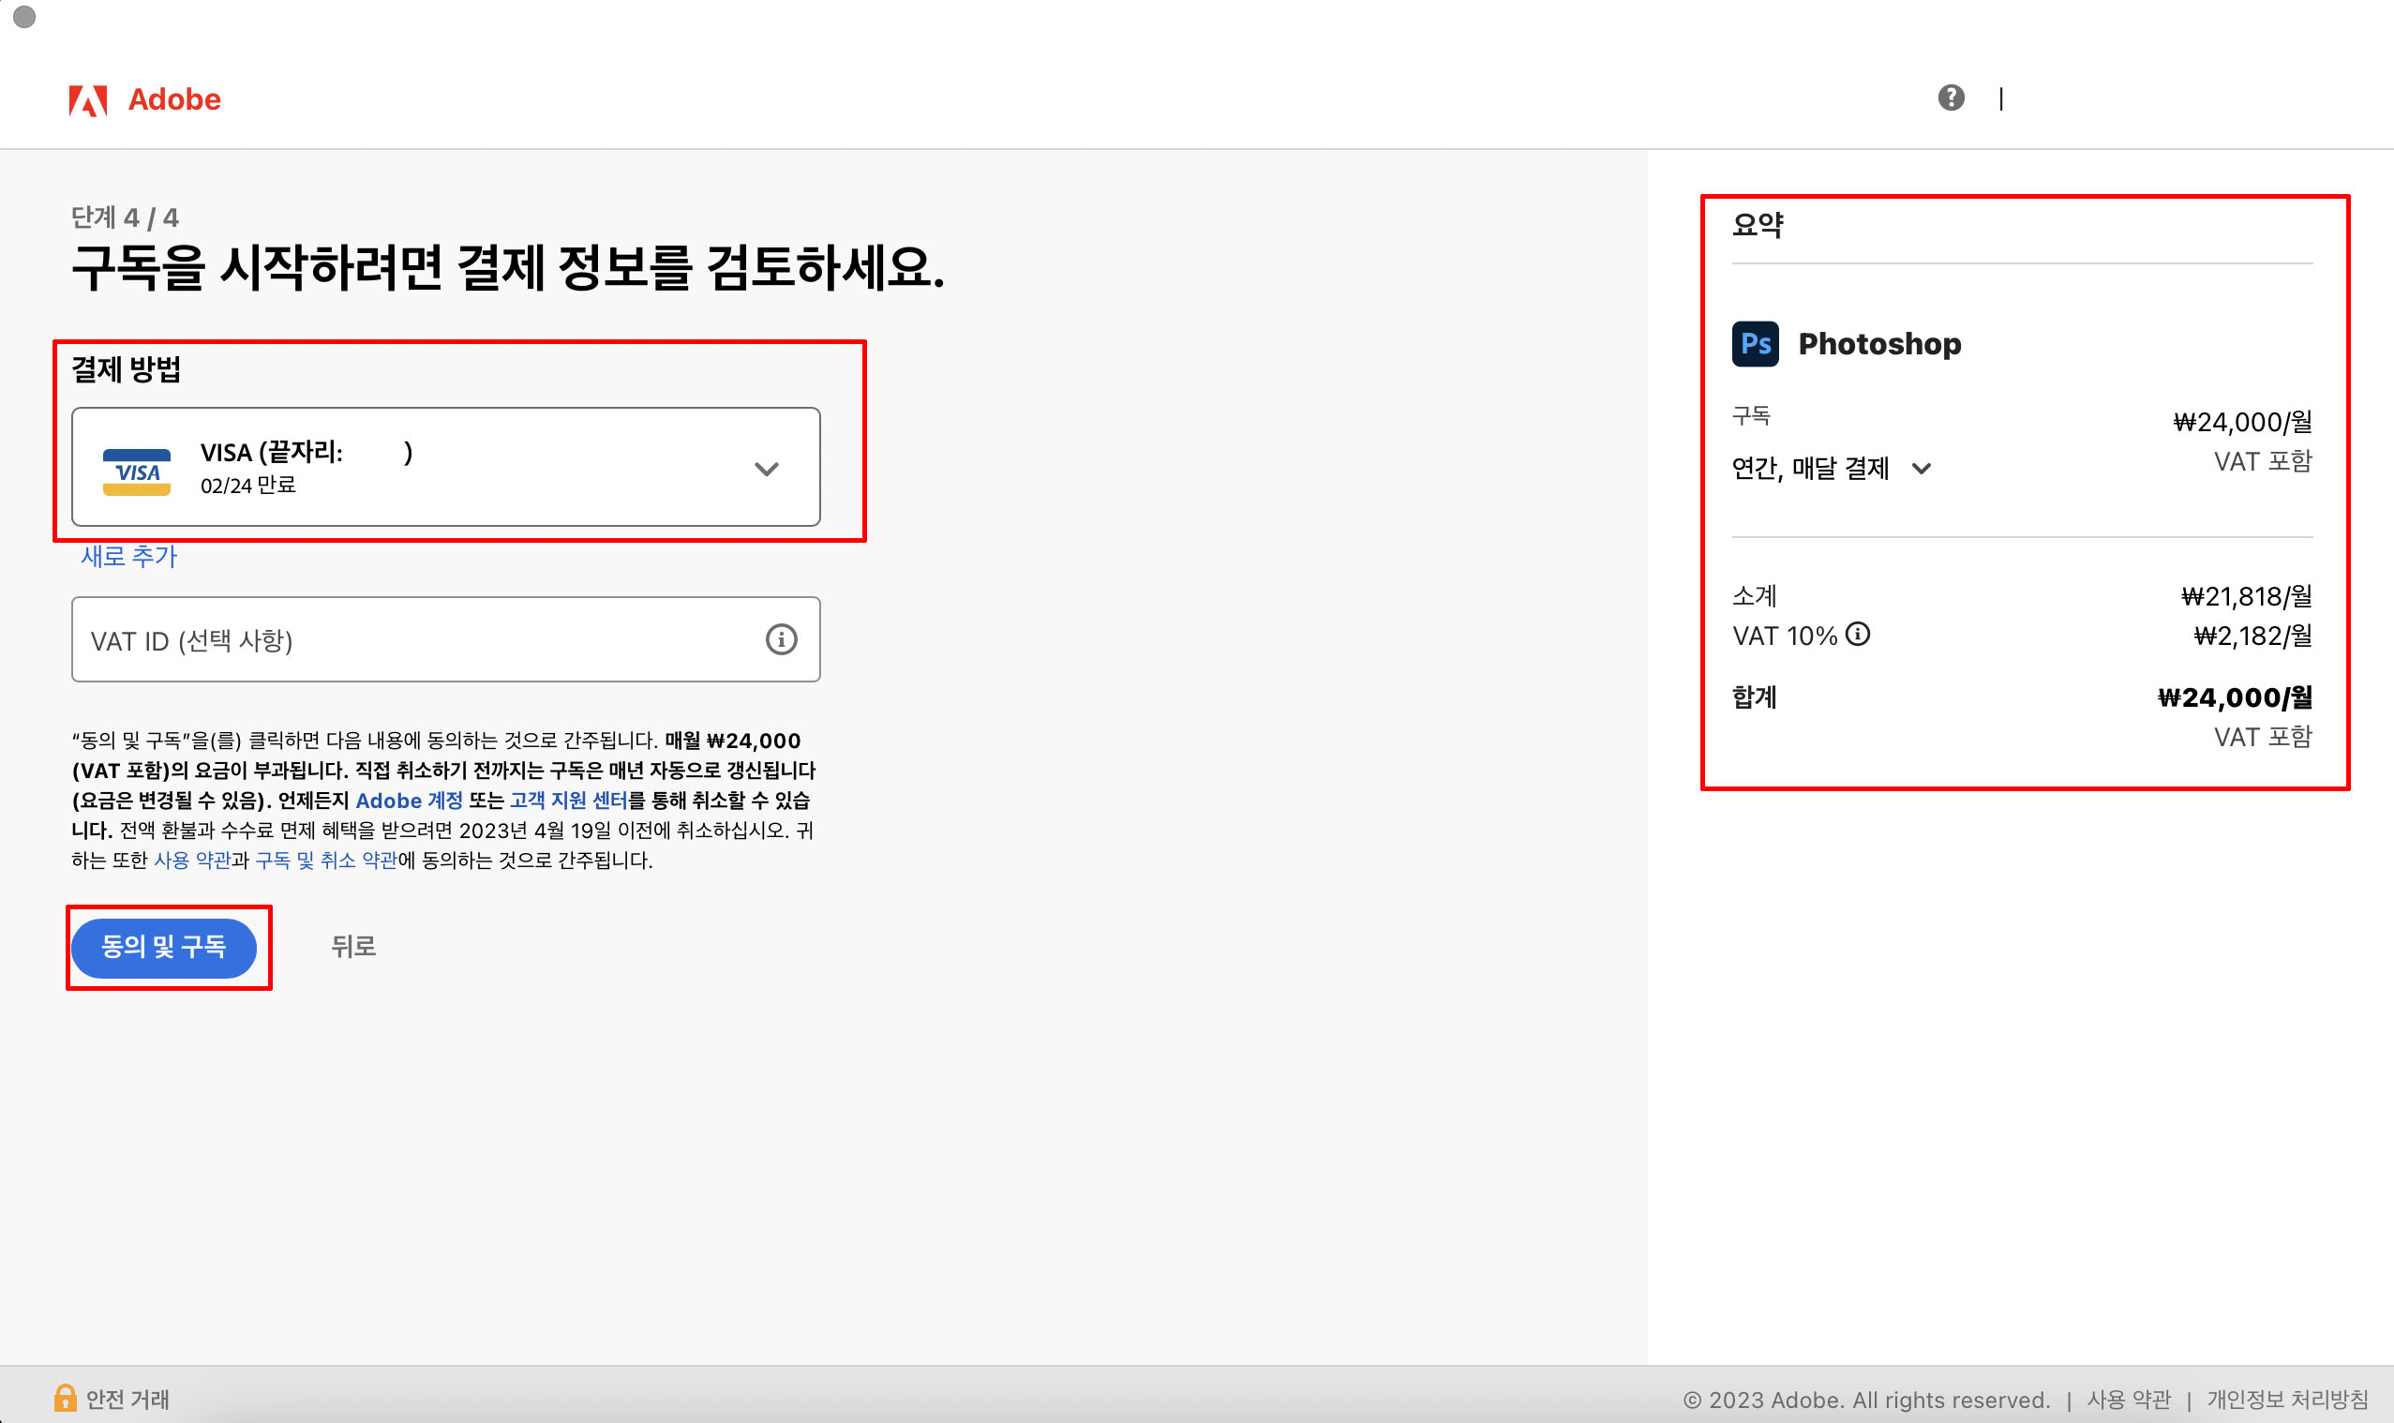Open footer 사용 약관 link

tap(2129, 1400)
